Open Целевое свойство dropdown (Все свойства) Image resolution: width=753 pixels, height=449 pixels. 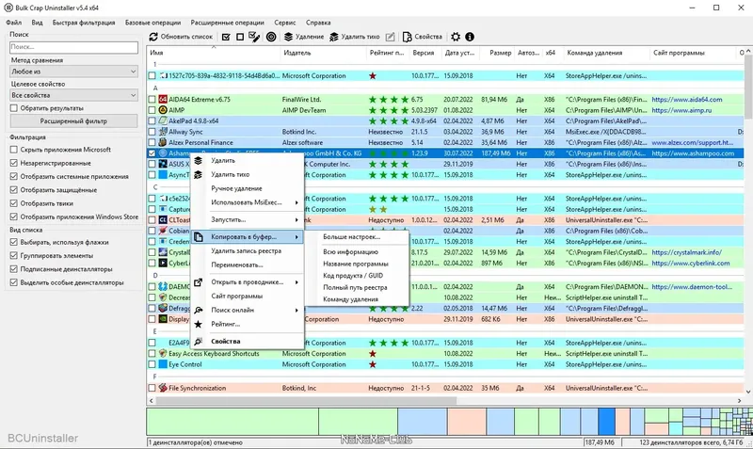[x=74, y=95]
